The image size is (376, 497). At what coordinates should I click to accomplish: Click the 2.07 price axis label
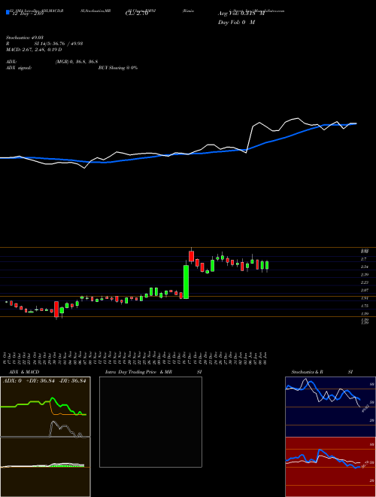(x=364, y=291)
